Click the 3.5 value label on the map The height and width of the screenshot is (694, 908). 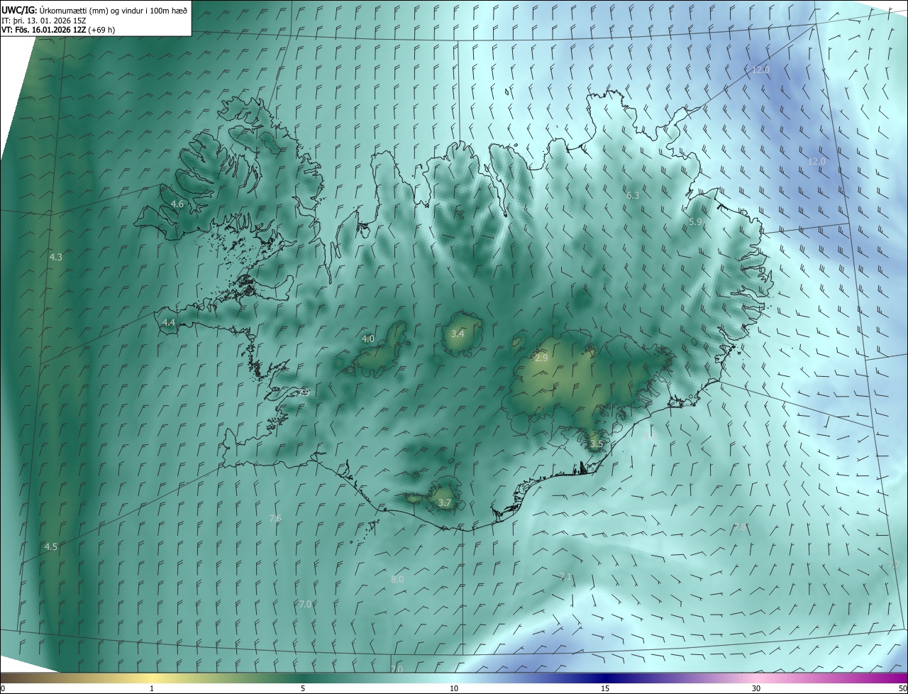[597, 444]
